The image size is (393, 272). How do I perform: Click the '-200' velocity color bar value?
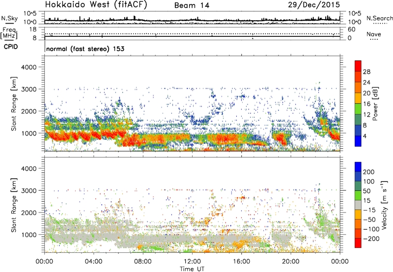click(371, 239)
